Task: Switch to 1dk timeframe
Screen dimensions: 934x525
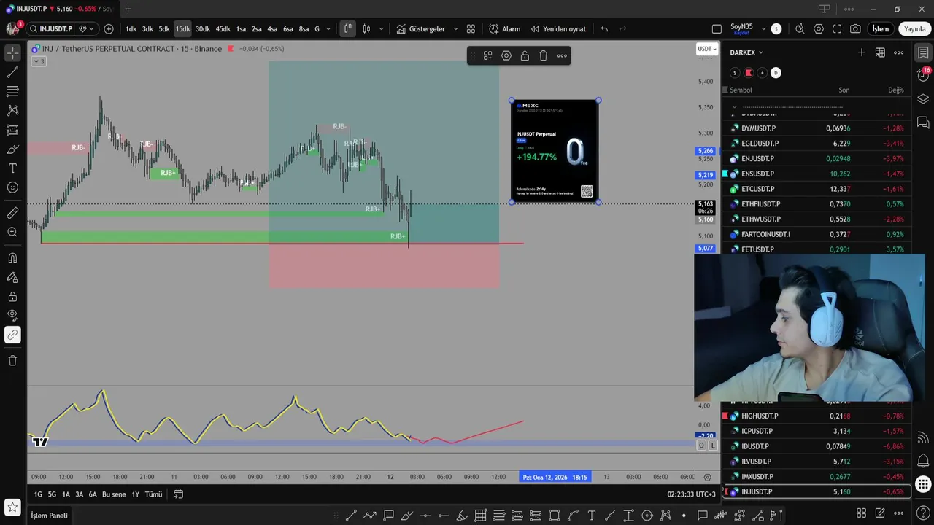Action: (x=131, y=29)
